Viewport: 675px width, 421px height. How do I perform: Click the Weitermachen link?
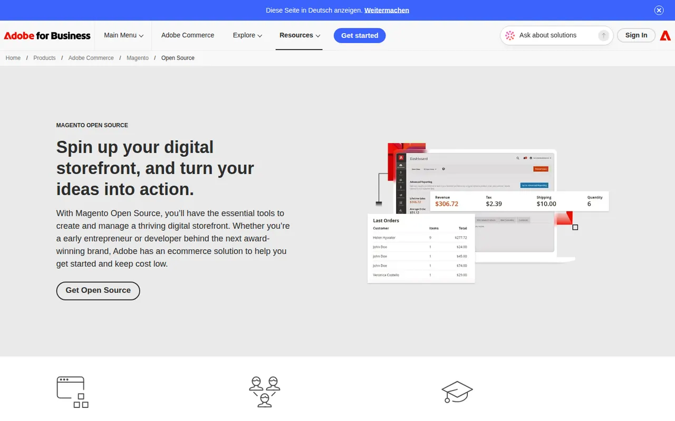coord(387,10)
